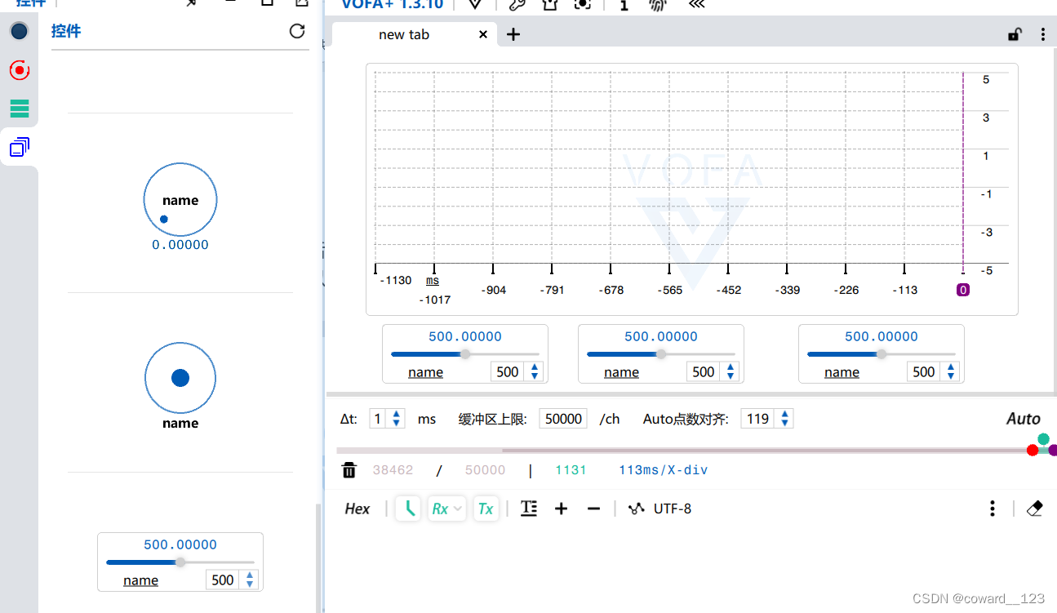
Task: Click the middle plot slider handle
Action: click(661, 354)
